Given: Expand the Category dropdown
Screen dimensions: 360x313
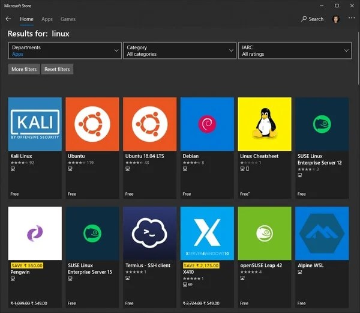Looking at the screenshot, I should pos(179,50).
